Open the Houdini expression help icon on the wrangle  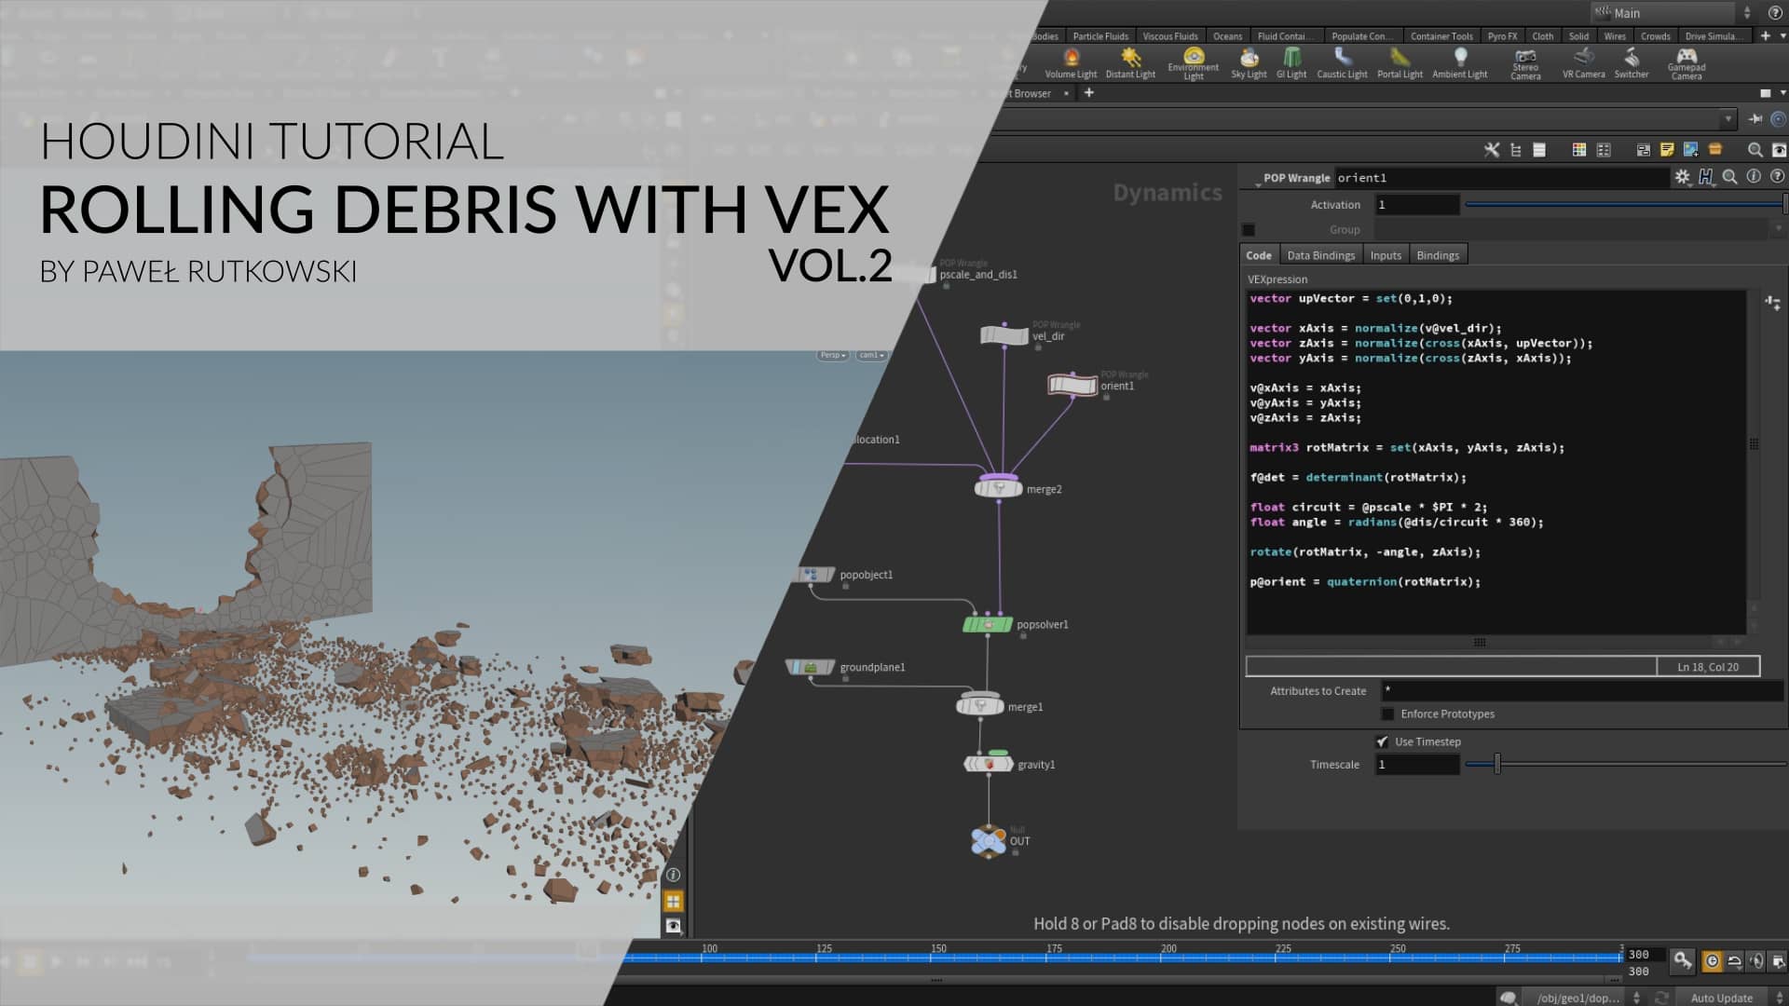[1705, 177]
